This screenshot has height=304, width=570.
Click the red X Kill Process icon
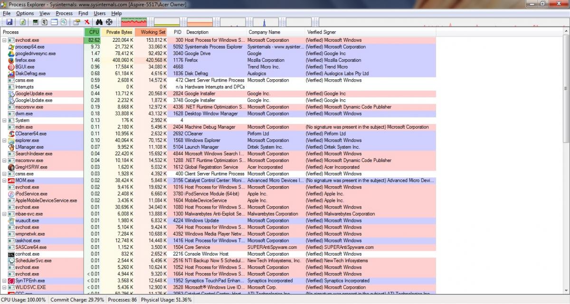[x=87, y=22]
